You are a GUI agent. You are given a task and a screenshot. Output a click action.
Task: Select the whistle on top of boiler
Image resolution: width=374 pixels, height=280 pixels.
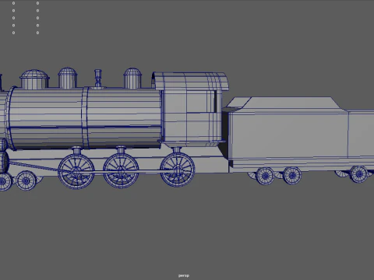[x=98, y=78]
